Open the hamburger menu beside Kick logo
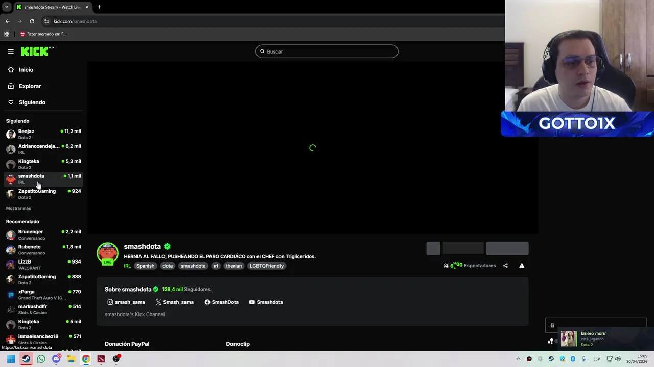Screen dimensions: 654x367 click(x=11, y=51)
